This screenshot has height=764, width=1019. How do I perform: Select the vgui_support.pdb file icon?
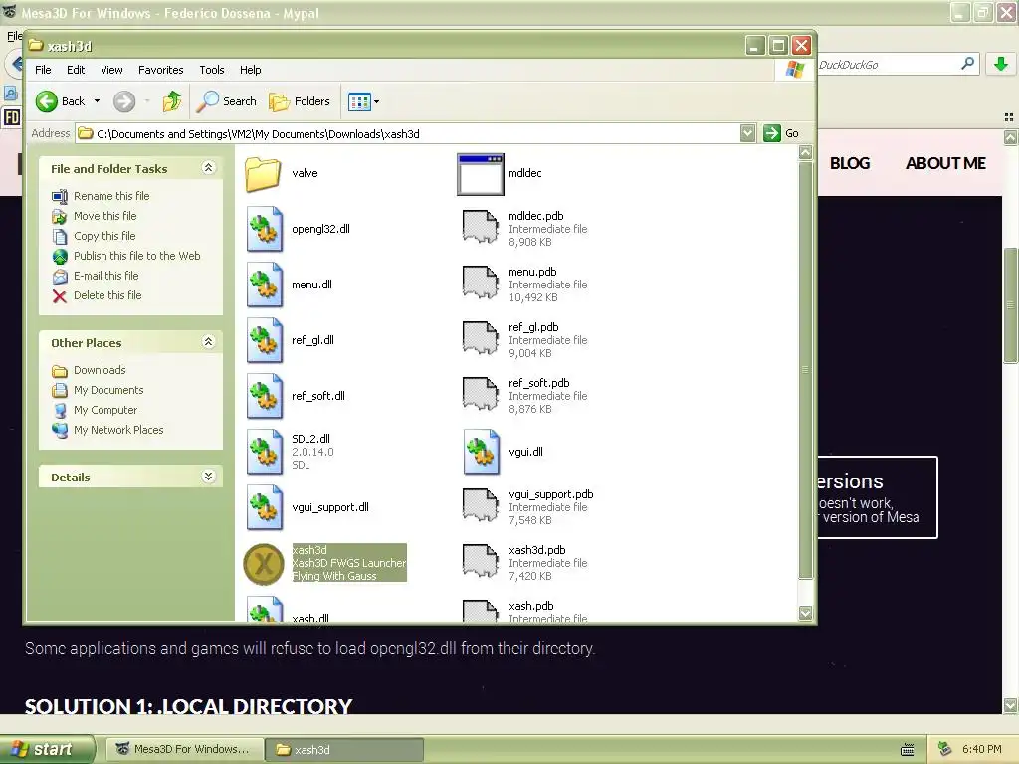coord(481,505)
